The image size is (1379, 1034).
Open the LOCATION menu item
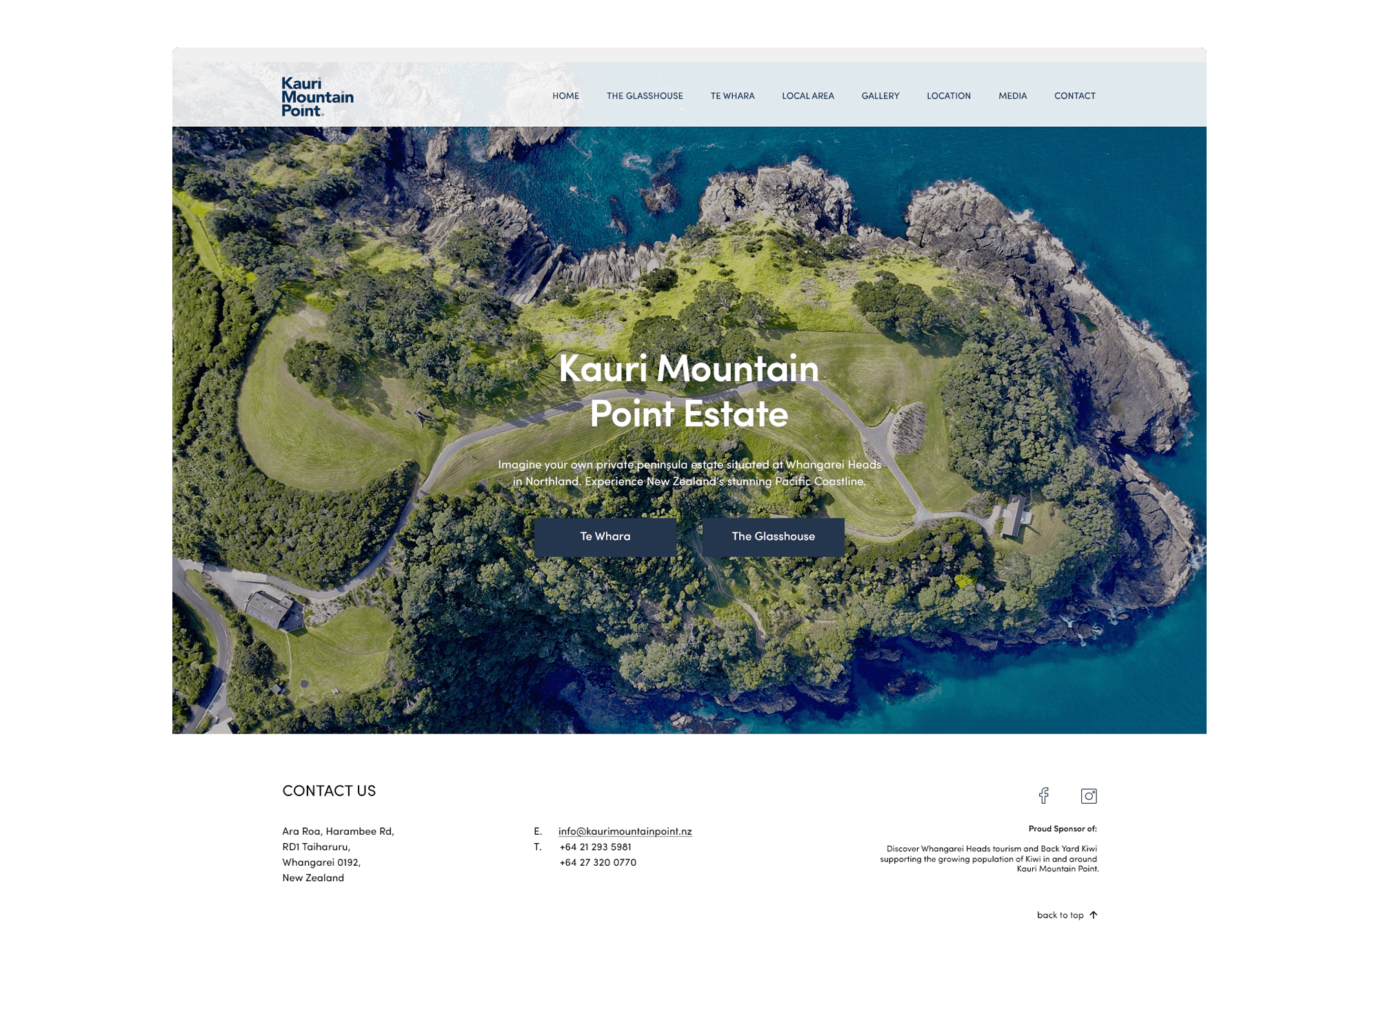pos(949,96)
